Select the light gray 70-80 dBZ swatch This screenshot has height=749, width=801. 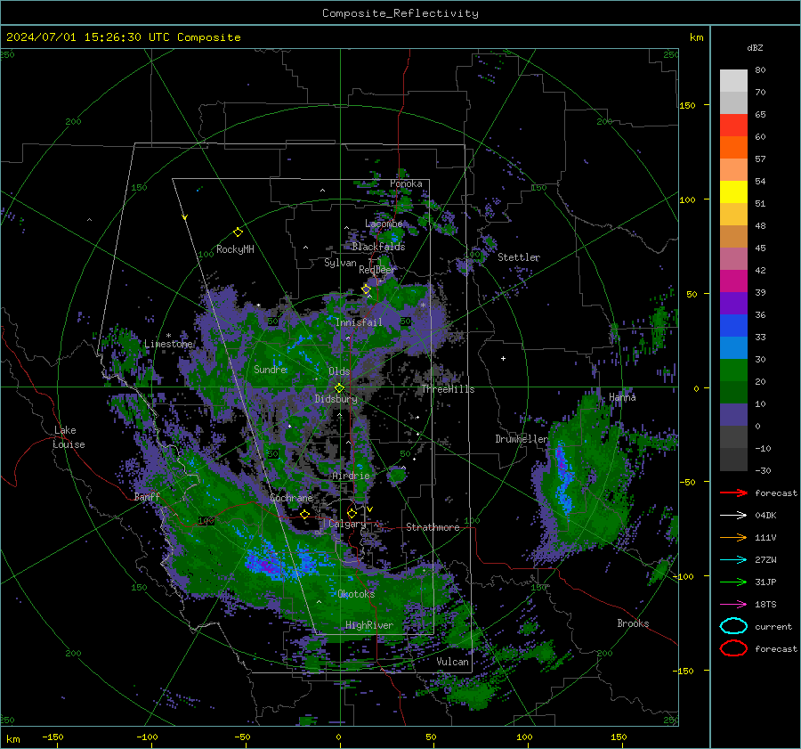click(x=733, y=81)
